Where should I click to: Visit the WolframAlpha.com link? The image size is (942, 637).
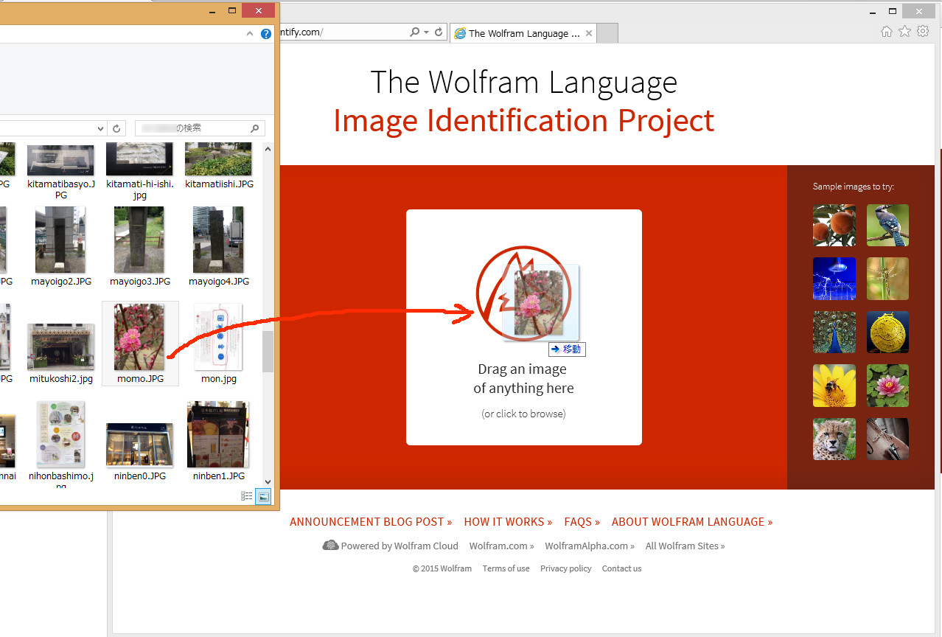click(x=590, y=546)
